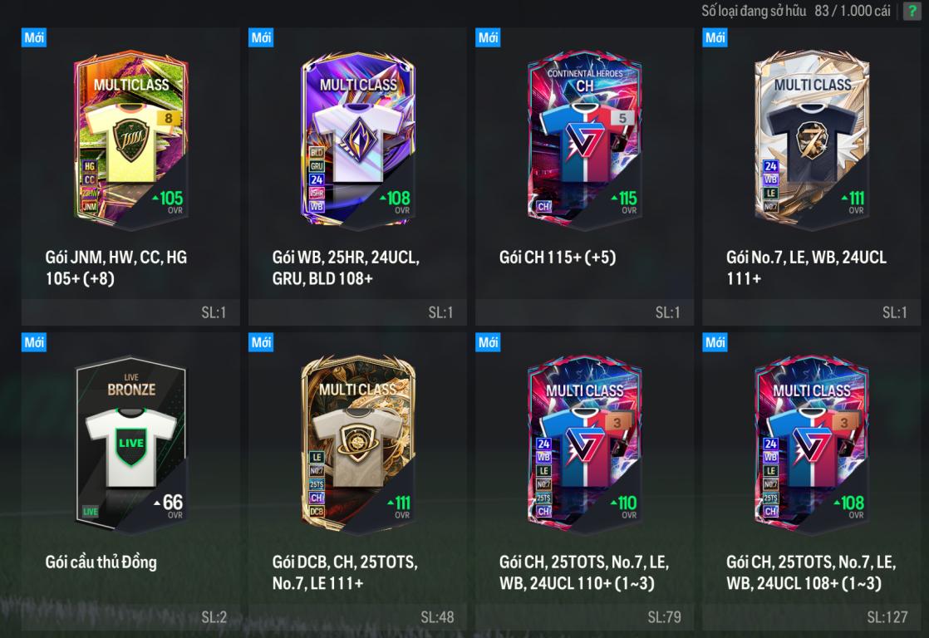Image resolution: width=929 pixels, height=638 pixels.
Task: Click the Gói No.7, LE, WB, 24UCL 111+ title
Action: [806, 267]
